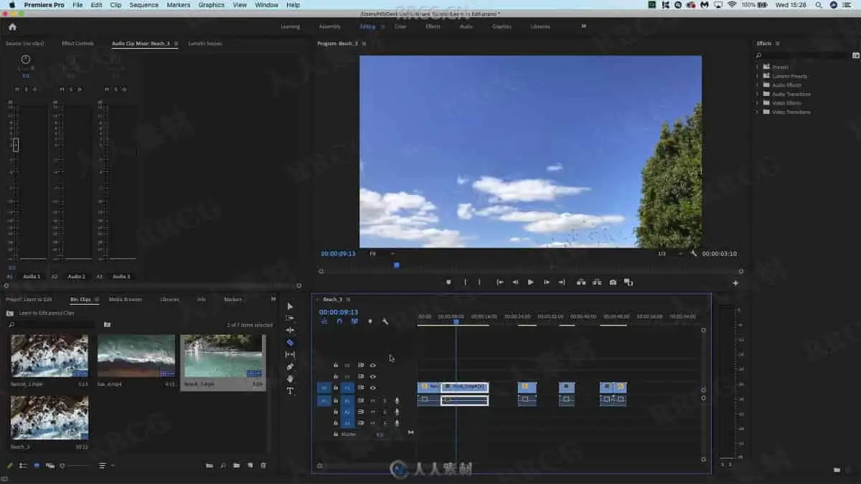
Task: Open the Color workspace
Action: (x=400, y=27)
